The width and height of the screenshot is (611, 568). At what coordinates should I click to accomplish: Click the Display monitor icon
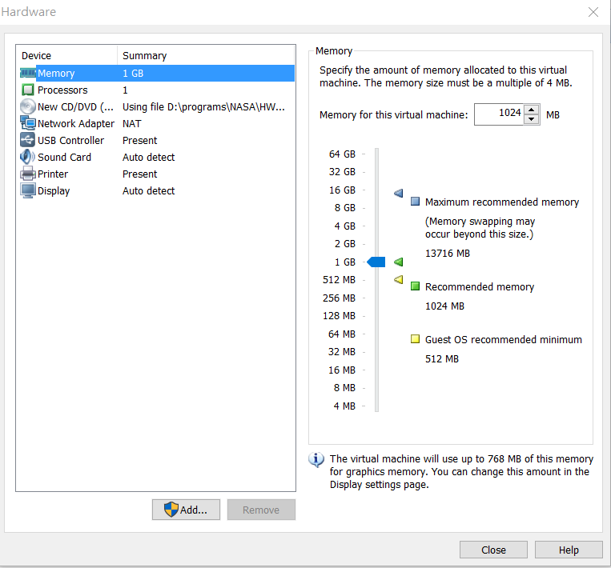[28, 190]
